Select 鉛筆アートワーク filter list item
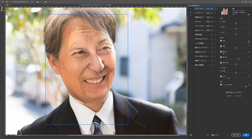252x139 pixels. [205, 61]
